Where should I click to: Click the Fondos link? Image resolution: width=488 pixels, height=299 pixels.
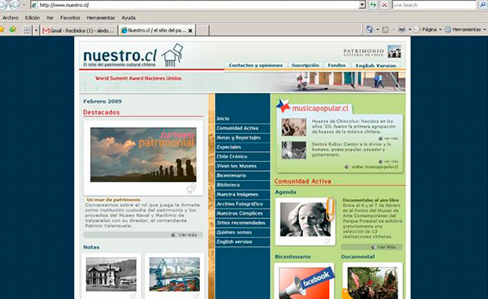pos(337,65)
